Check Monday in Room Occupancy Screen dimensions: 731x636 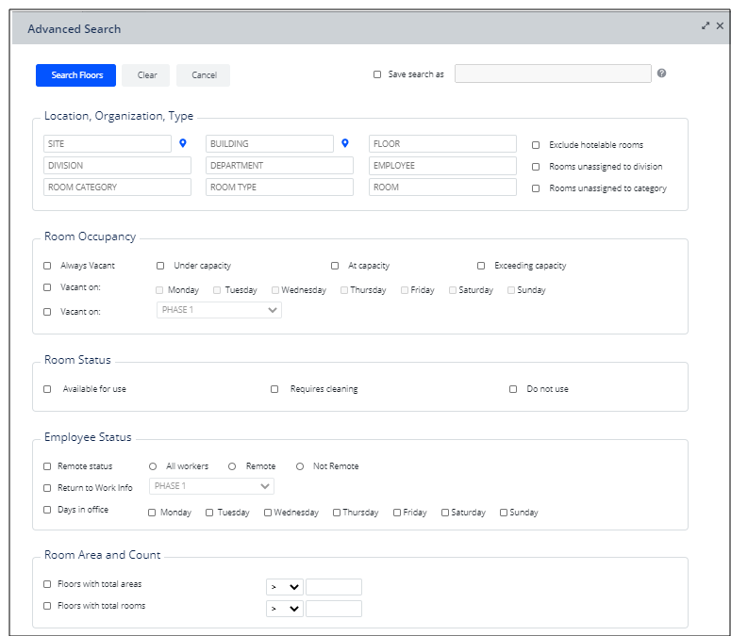click(159, 290)
